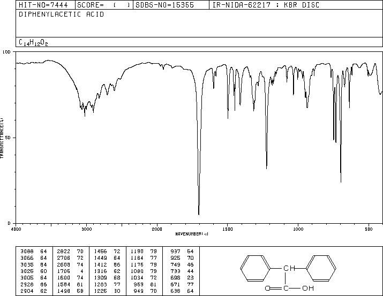Click the left phenyl ring in the structure
Image resolution: width=383 pixels, height=296 pixels.
[x=256, y=268]
